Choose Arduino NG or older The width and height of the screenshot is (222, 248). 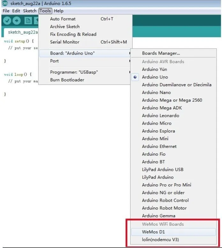[x=173, y=193]
